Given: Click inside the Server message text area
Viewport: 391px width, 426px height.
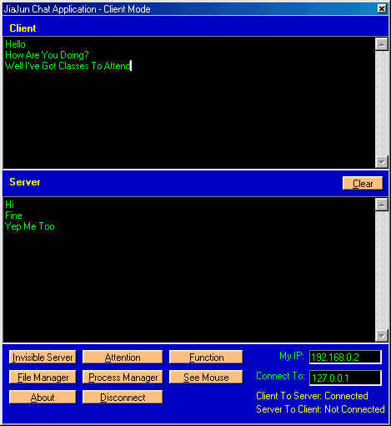Looking at the screenshot, I should [188, 270].
